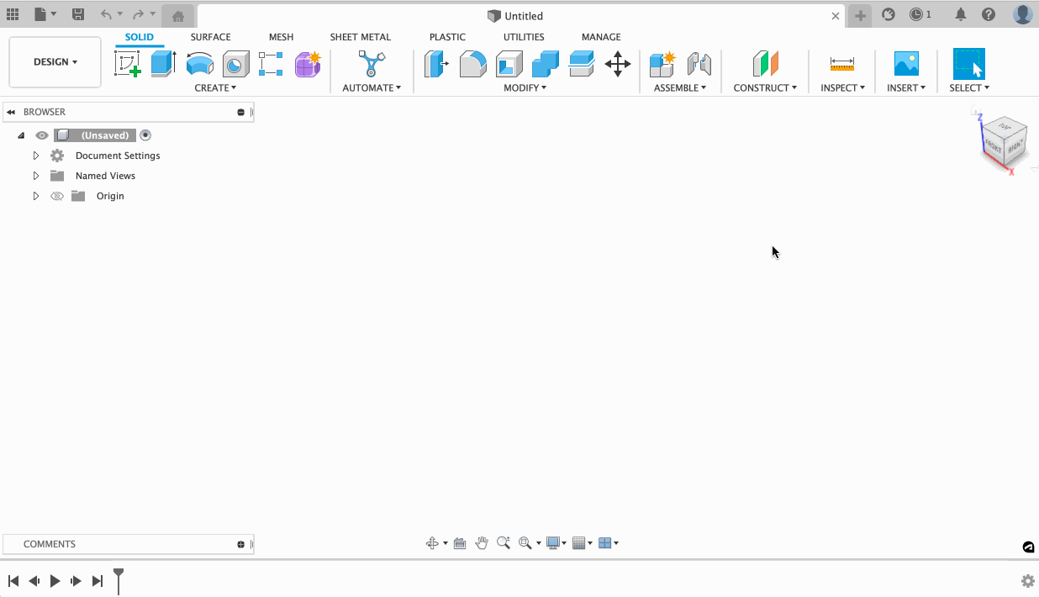Expand the Named Views folder

tap(36, 176)
